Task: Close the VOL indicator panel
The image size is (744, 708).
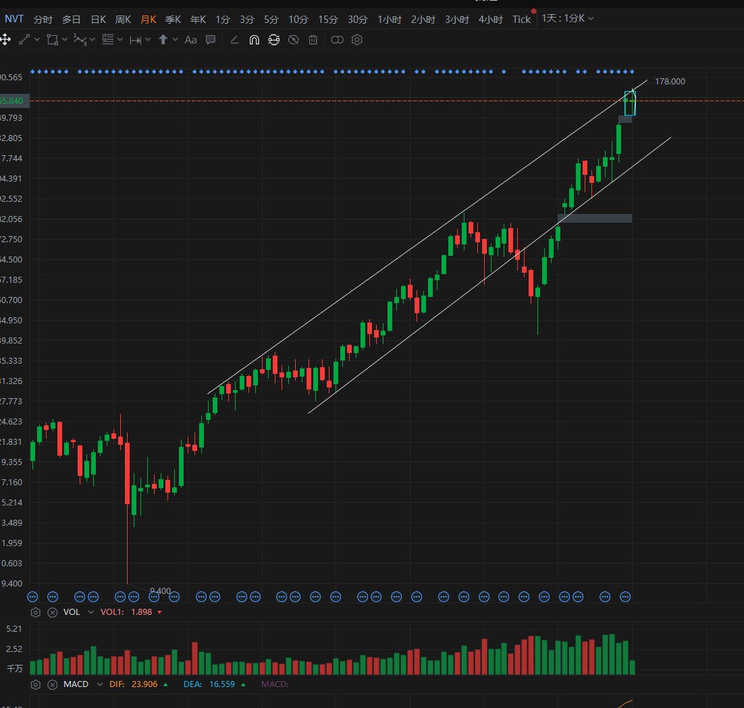Action: (53, 612)
